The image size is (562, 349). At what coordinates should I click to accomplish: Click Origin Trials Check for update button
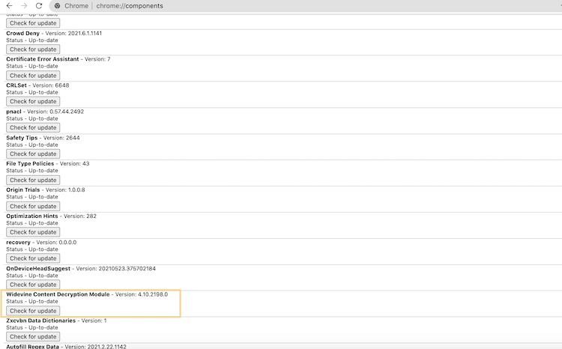(x=33, y=207)
